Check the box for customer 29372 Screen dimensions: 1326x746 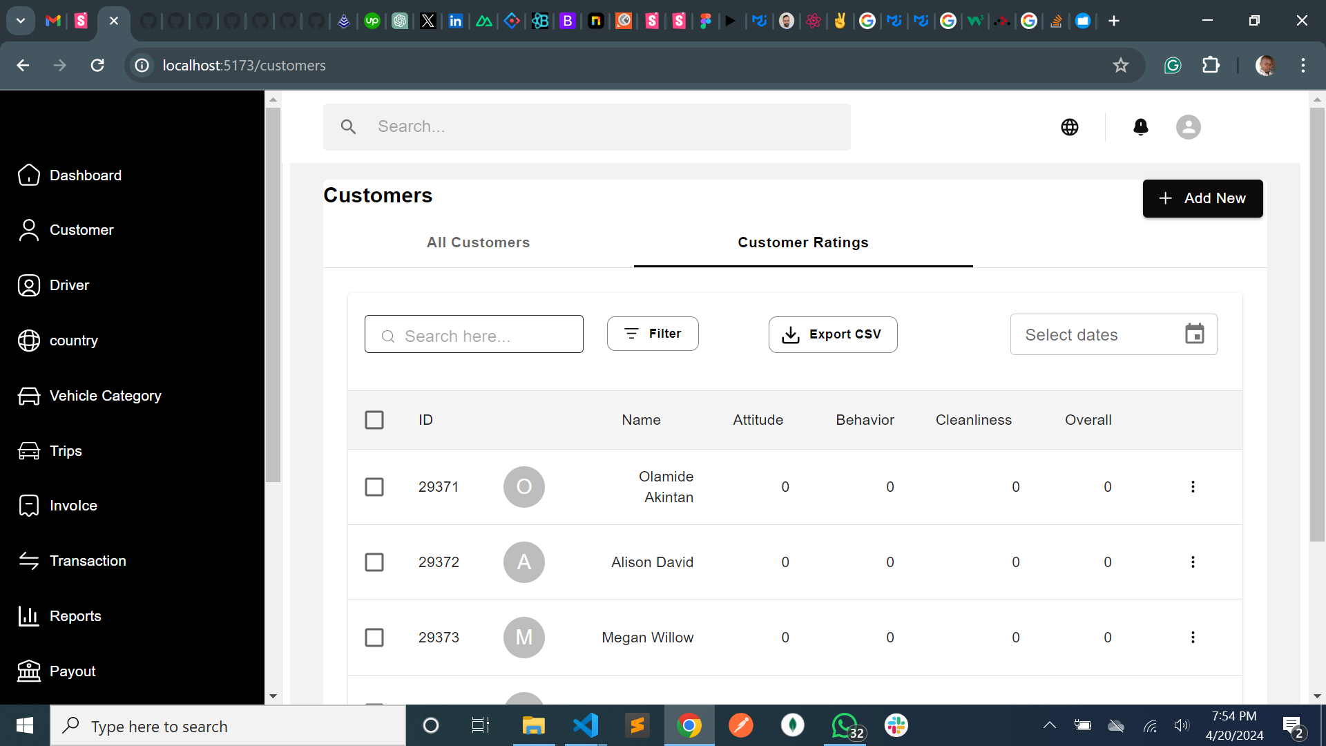click(374, 562)
